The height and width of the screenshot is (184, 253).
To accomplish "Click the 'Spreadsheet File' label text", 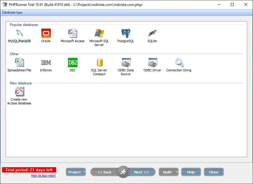I will click(20, 70).
